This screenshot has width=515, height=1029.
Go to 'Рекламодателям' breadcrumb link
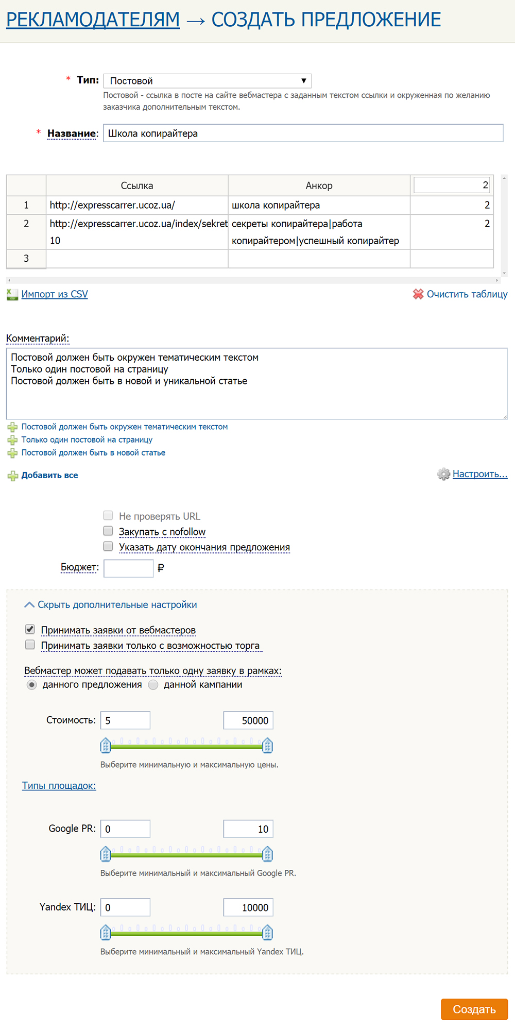[x=93, y=20]
